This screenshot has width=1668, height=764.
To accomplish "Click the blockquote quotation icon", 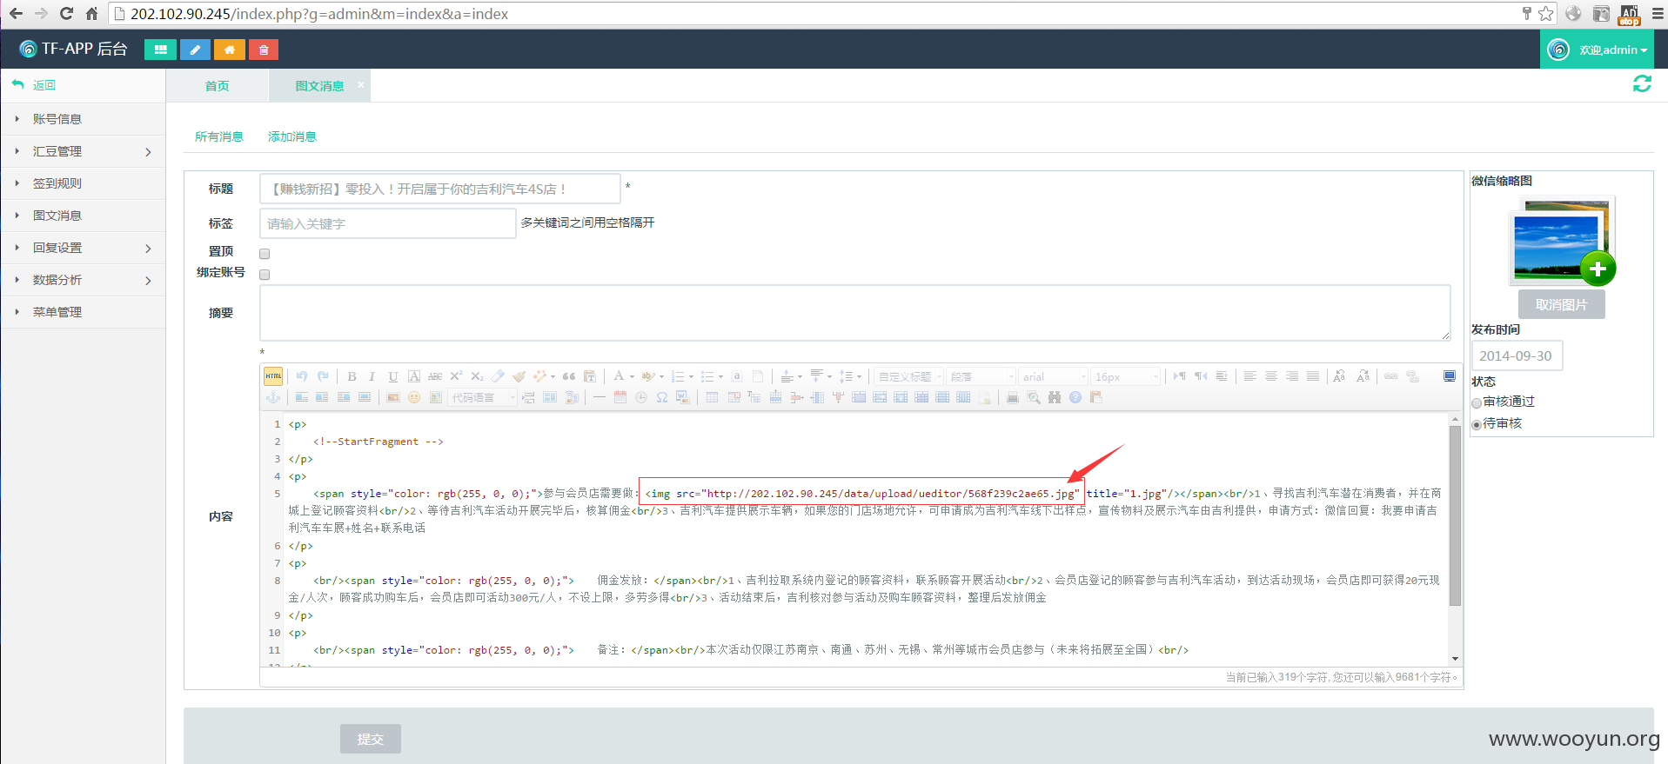I will 569,376.
